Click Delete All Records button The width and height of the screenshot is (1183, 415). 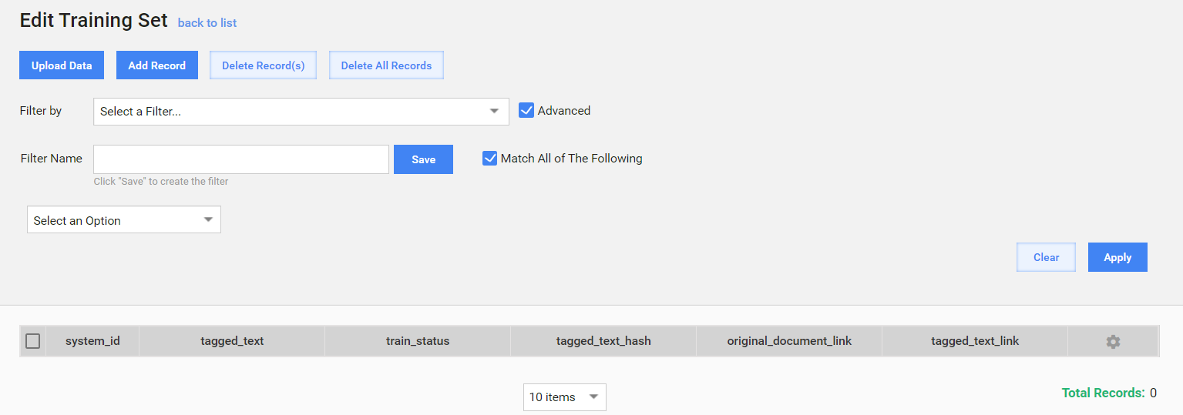tap(386, 65)
